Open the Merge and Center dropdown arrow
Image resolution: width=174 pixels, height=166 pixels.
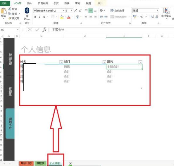click(x=129, y=17)
